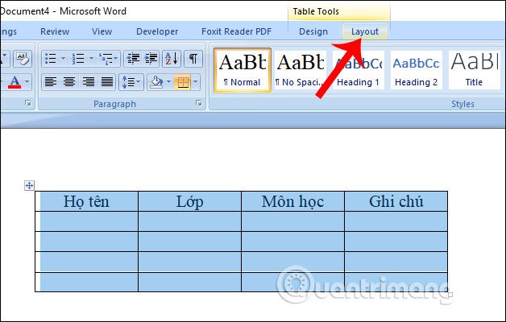Open the Shading color dropdown arrow
506x322 pixels.
[x=168, y=82]
